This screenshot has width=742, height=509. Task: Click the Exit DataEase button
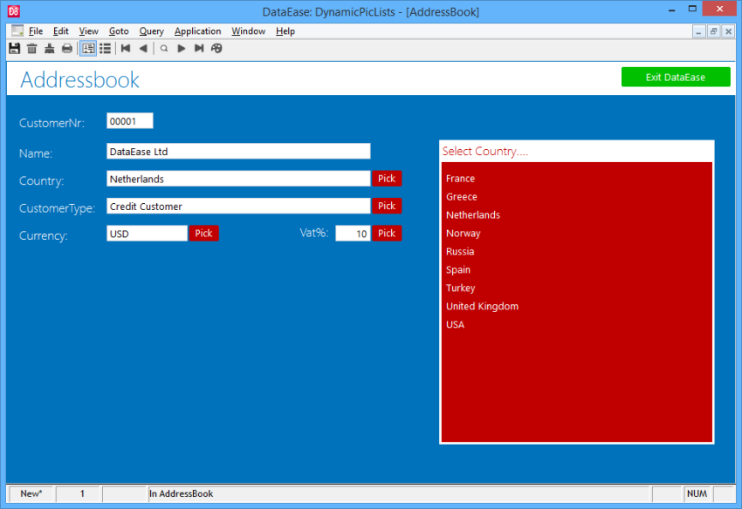pos(676,77)
